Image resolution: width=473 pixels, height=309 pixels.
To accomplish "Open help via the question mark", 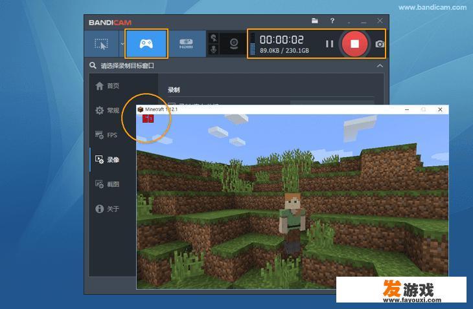I will (x=332, y=21).
